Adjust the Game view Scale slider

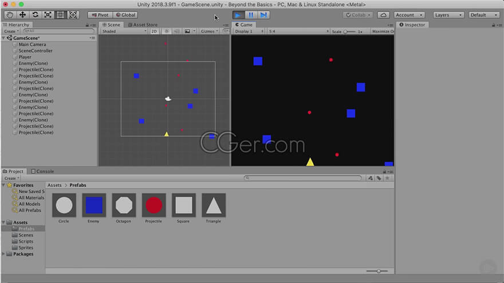(x=349, y=31)
